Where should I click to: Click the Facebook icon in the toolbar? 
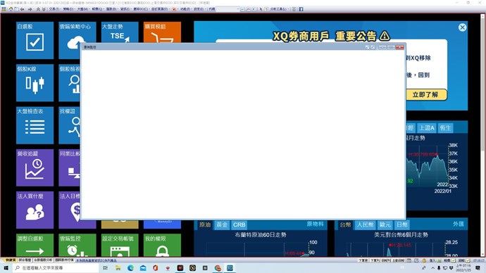301,9
